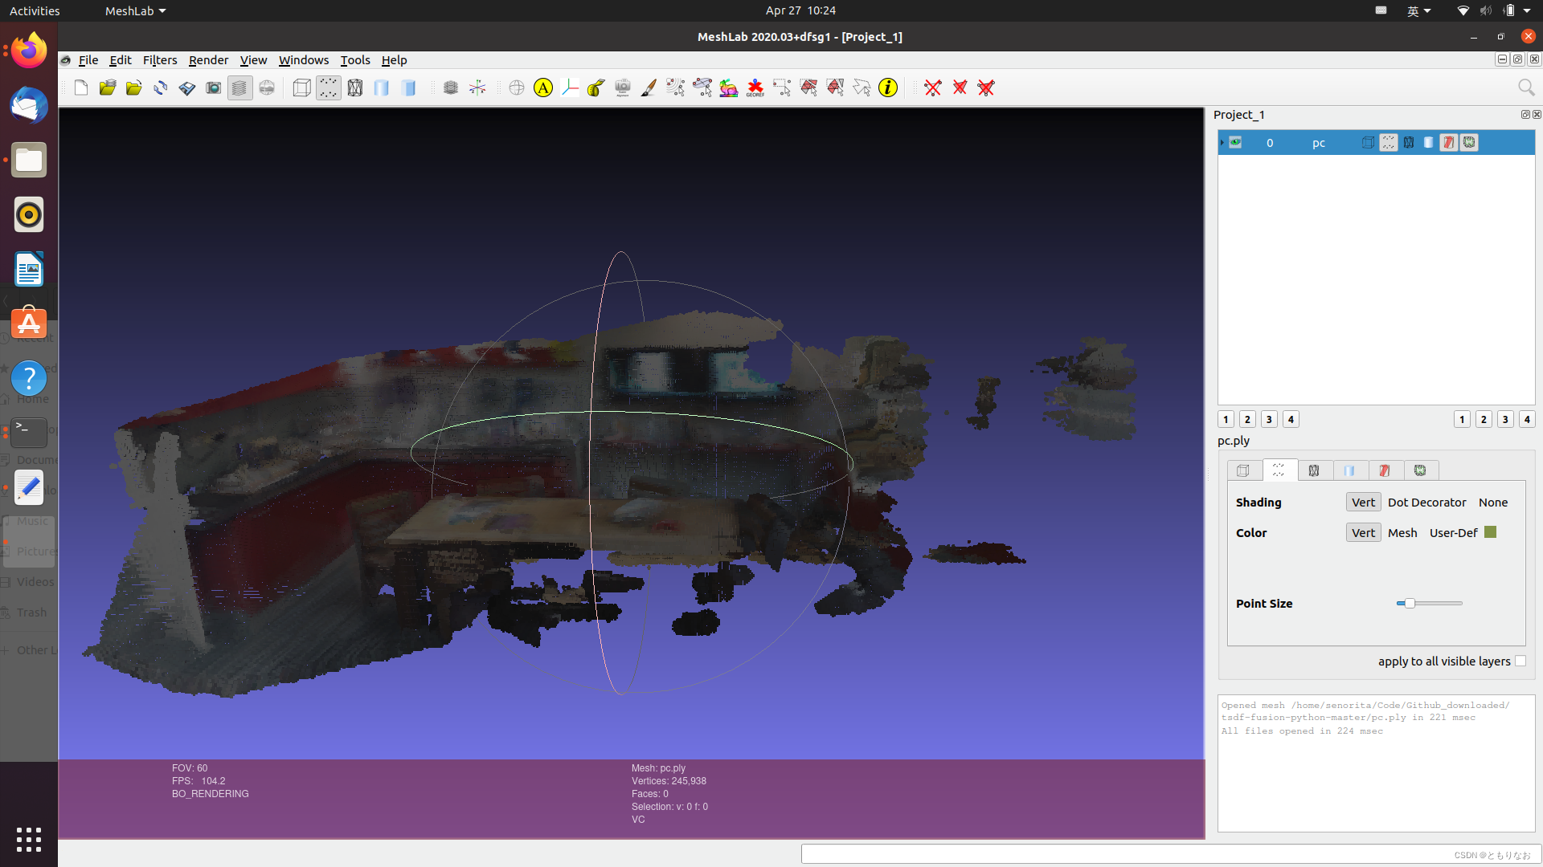The image size is (1543, 867).
Task: Save a snapshot with camera icon
Action: [213, 88]
